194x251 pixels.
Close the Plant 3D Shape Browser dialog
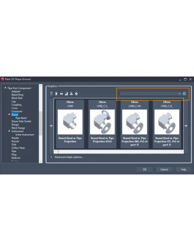coord(190,79)
